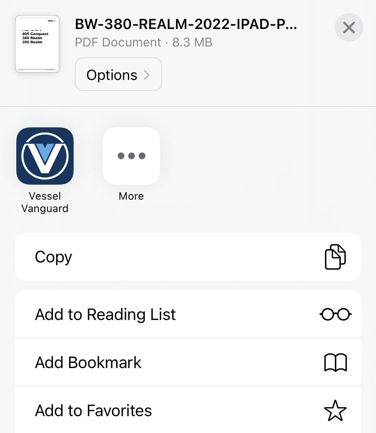Select Copy from the action list
Viewport: 376px width, 433px height.
coord(54,257)
